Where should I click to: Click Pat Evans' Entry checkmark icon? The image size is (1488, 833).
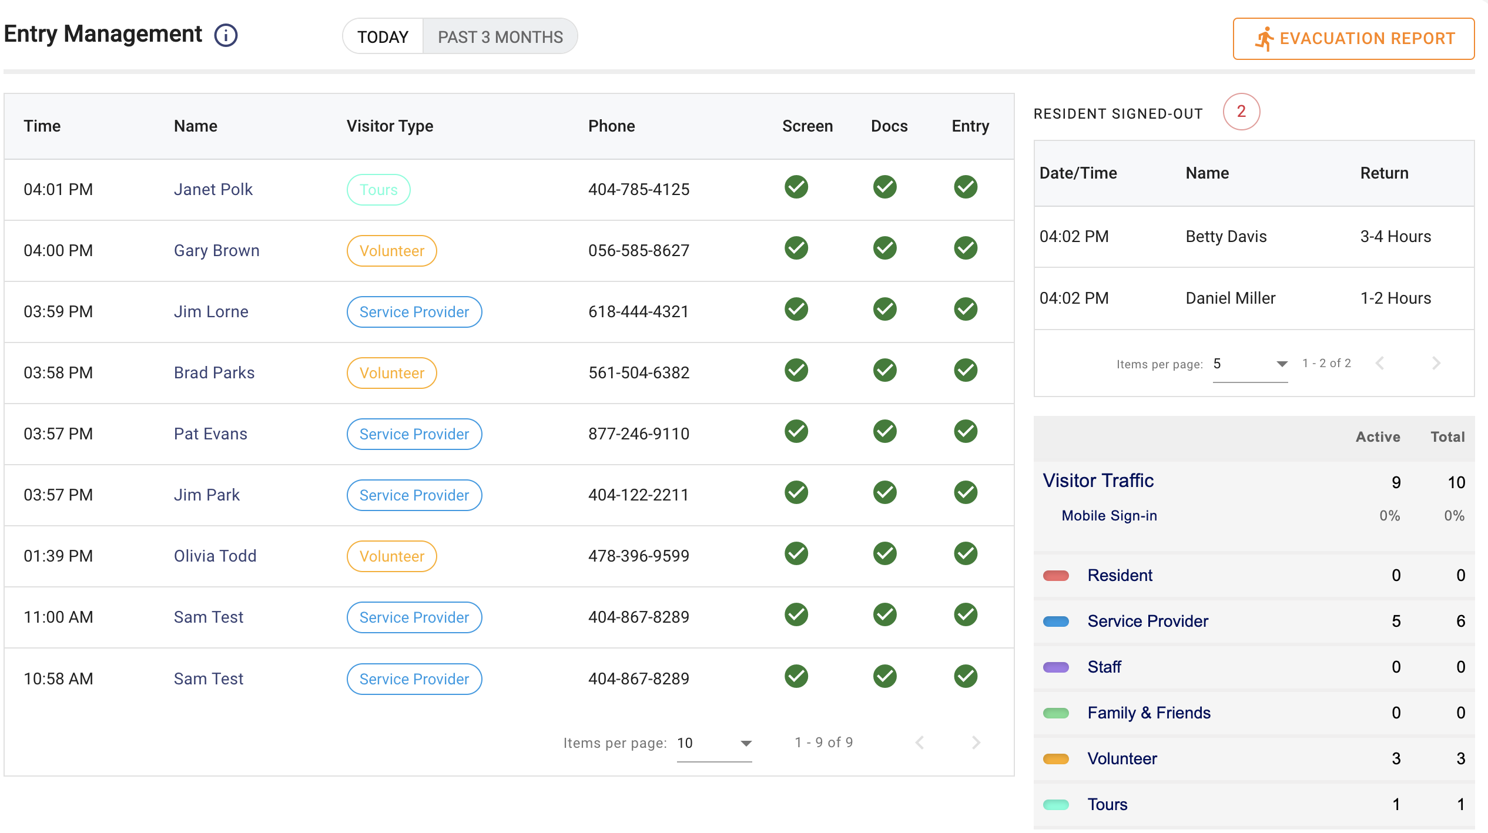click(965, 432)
